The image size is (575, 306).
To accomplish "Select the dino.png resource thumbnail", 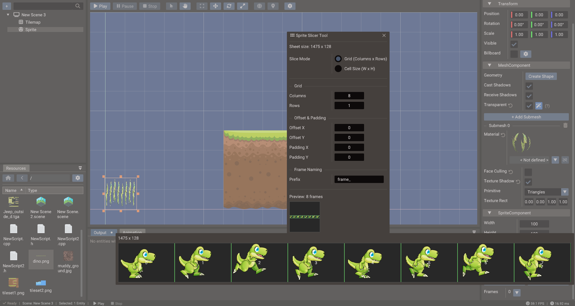I will pyautogui.click(x=41, y=259).
